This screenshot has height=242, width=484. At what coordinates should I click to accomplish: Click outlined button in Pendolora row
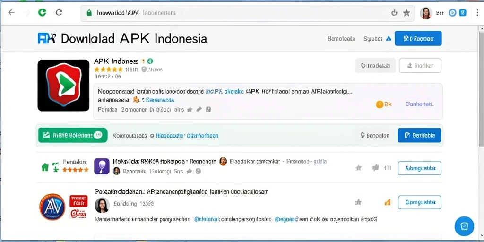(x=420, y=168)
